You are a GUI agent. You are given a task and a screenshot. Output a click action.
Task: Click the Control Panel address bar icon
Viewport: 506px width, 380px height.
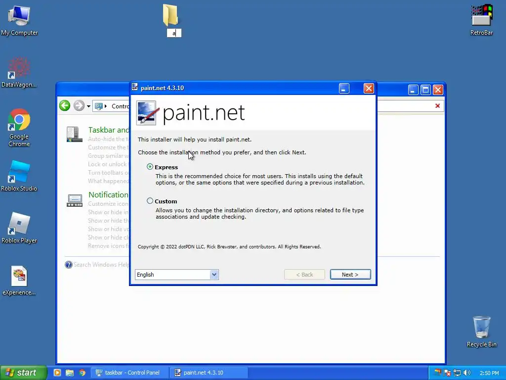(99, 106)
